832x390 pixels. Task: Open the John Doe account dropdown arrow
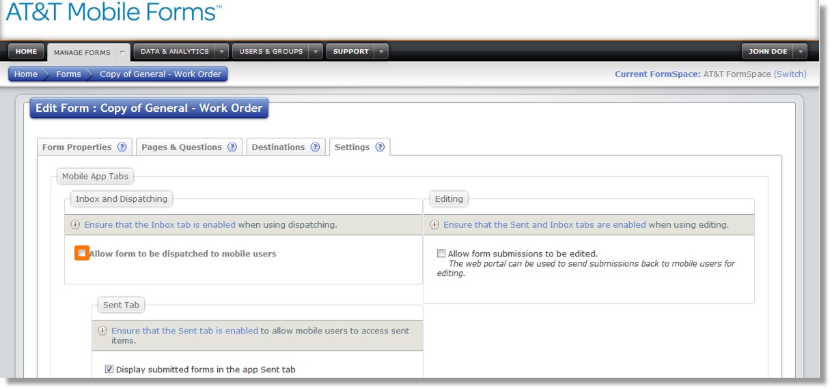point(800,51)
